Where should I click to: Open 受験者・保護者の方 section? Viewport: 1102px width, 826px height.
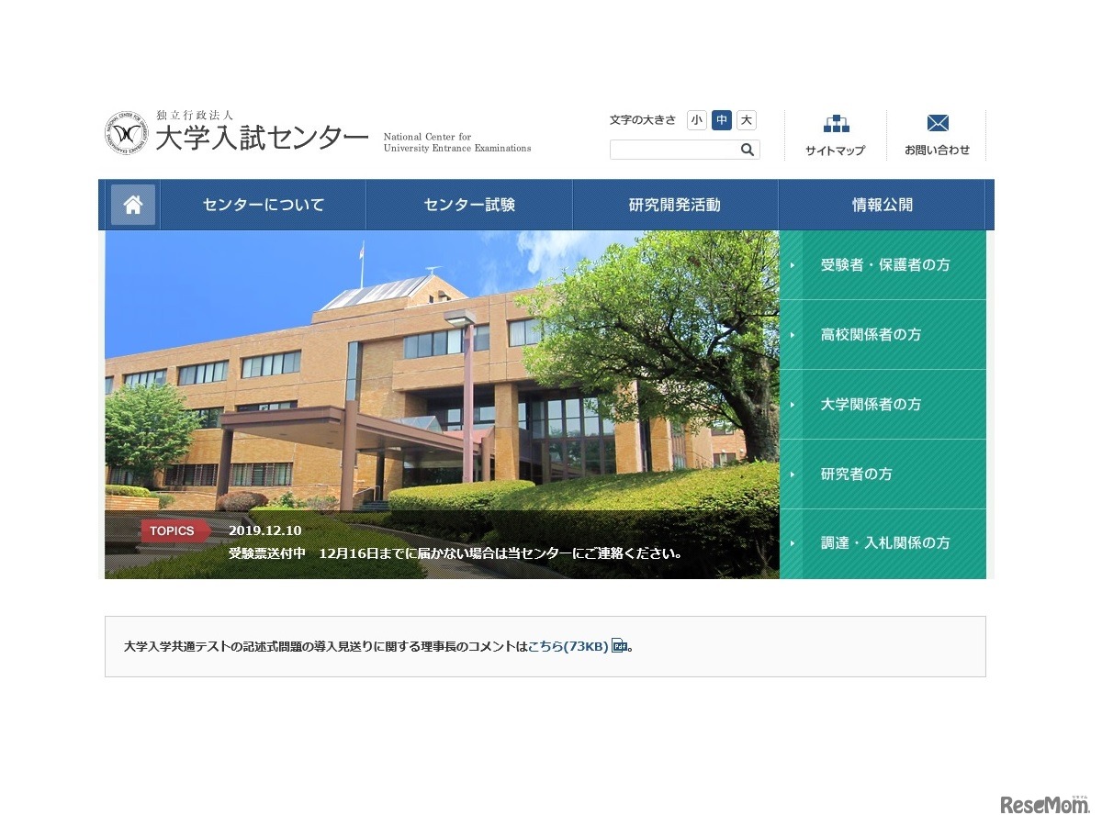click(883, 265)
